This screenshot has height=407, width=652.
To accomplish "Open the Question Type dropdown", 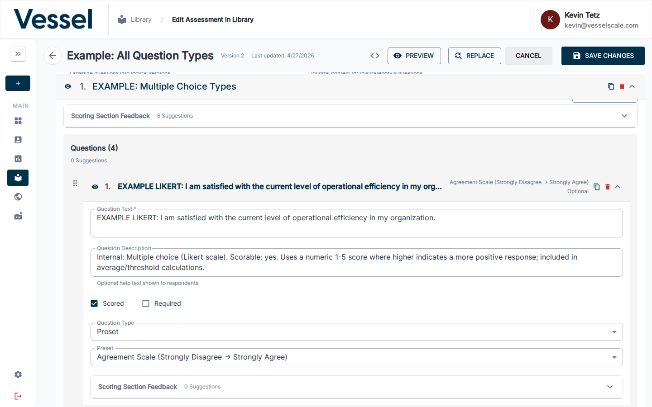I will [357, 332].
